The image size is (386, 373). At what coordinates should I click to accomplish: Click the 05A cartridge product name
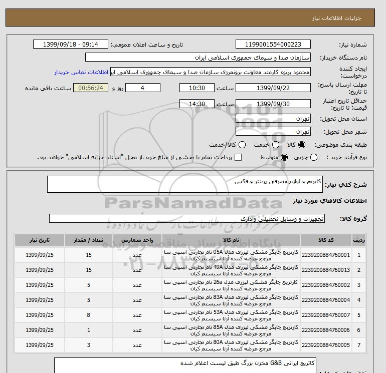(231, 255)
